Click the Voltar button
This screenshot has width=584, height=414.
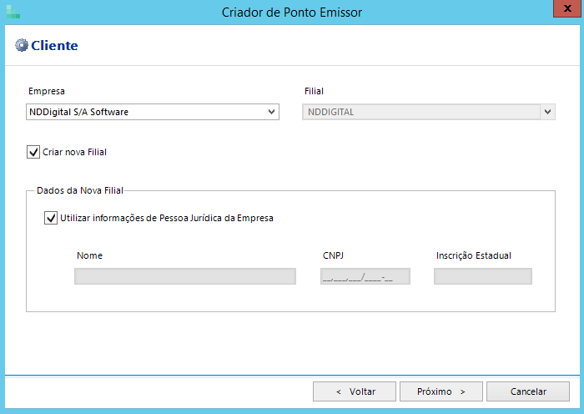click(x=355, y=391)
